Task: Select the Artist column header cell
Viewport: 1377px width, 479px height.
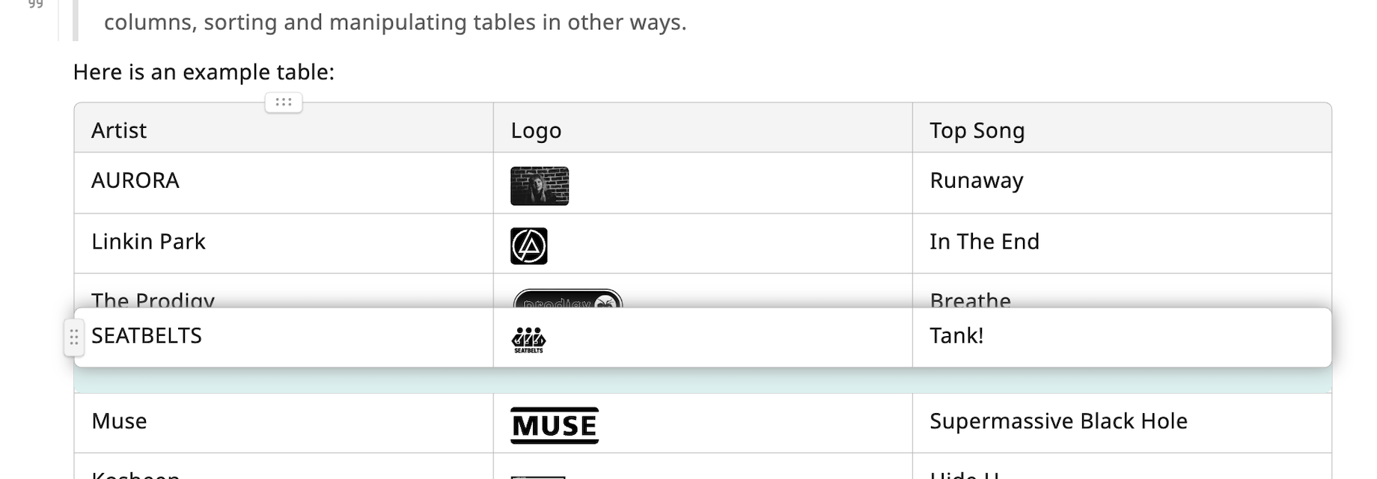Action: (284, 131)
